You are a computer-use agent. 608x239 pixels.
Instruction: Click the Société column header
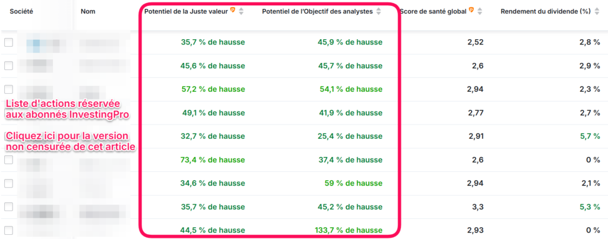coord(21,11)
